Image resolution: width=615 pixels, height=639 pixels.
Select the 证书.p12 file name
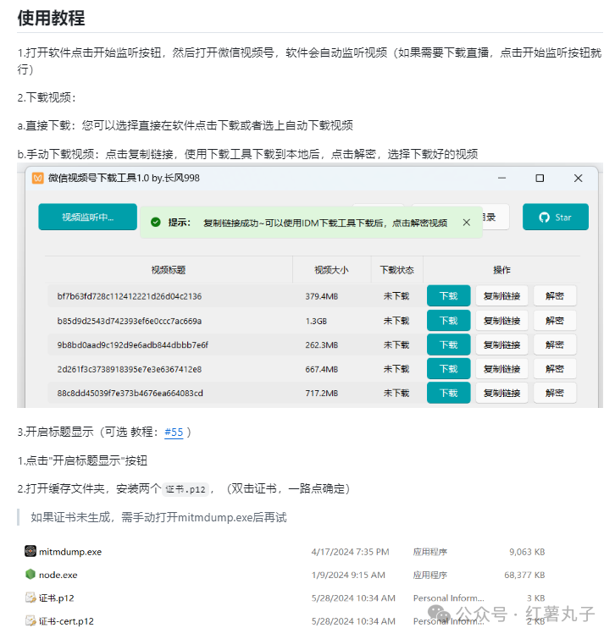[x=56, y=598]
